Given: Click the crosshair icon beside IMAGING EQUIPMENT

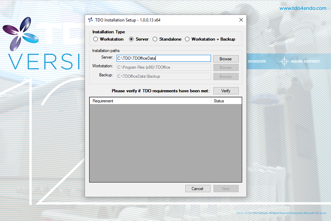Looking at the screenshot, I should 284,61.
